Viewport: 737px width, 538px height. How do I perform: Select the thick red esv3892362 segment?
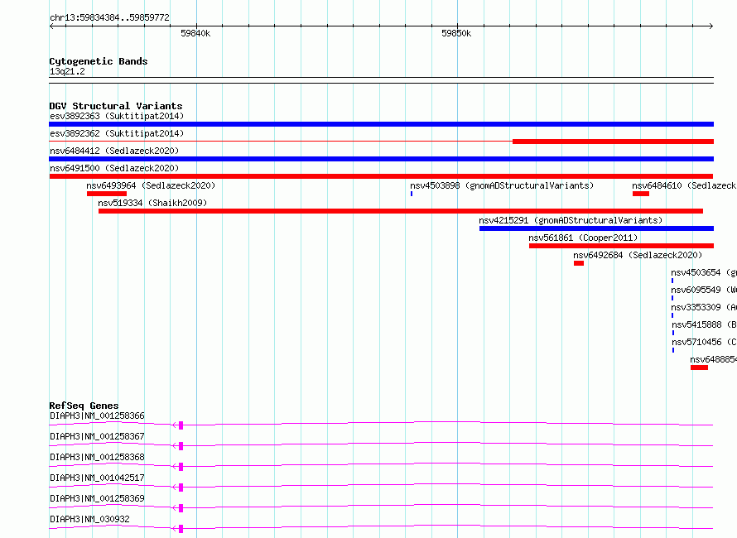pyautogui.click(x=613, y=142)
